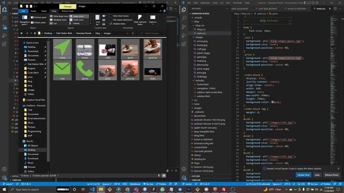Screen dimensions: 344x193
Task: Open Extensions view in left VS Code activity bar
Action: click(x=4, y=44)
